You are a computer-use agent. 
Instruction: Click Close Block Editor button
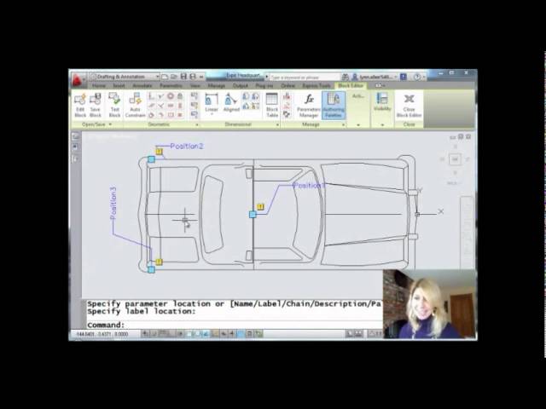tap(409, 103)
